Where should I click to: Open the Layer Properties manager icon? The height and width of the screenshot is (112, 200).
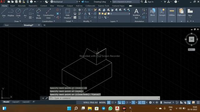click(x=100, y=10)
